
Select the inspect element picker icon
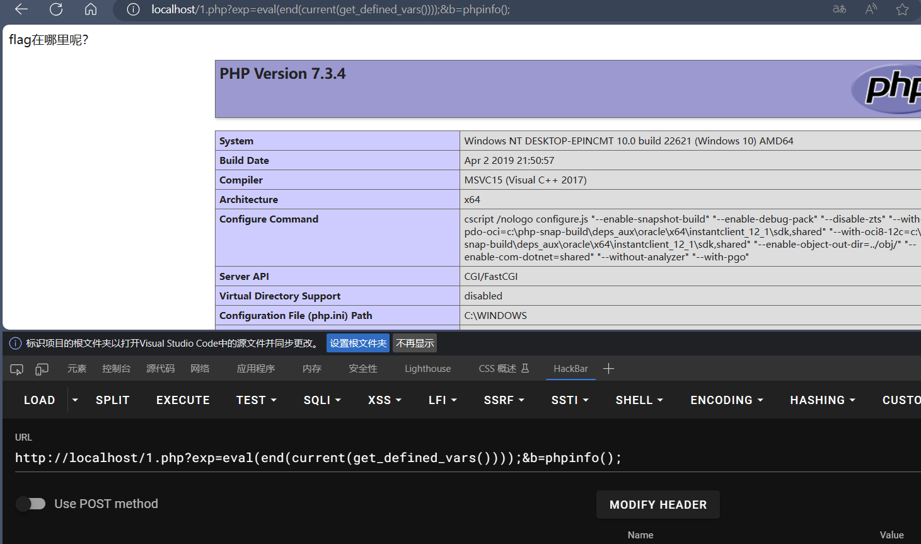pos(17,369)
